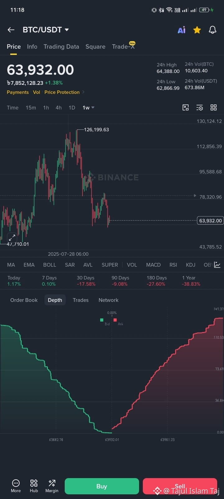Toggle the KDJ indicator

click(x=191, y=265)
